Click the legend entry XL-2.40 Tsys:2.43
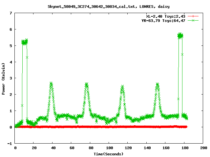Viewport: 210px width, 157px height. pos(165,16)
